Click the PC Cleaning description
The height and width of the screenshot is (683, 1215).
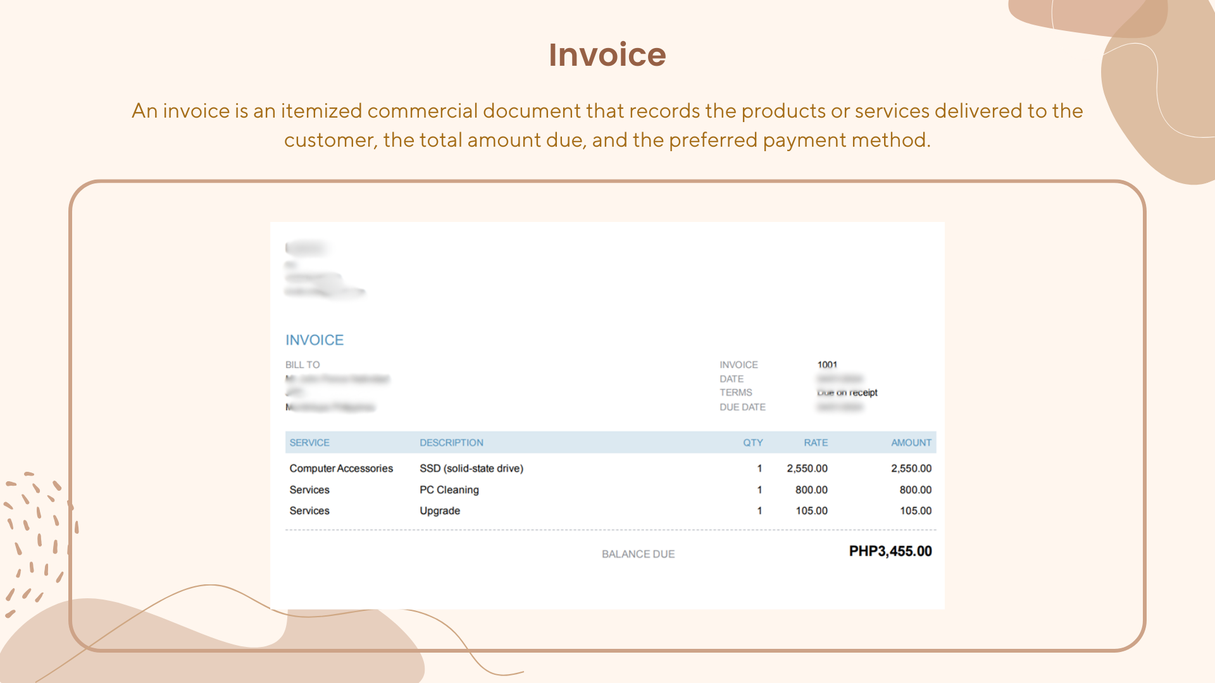[x=449, y=490]
